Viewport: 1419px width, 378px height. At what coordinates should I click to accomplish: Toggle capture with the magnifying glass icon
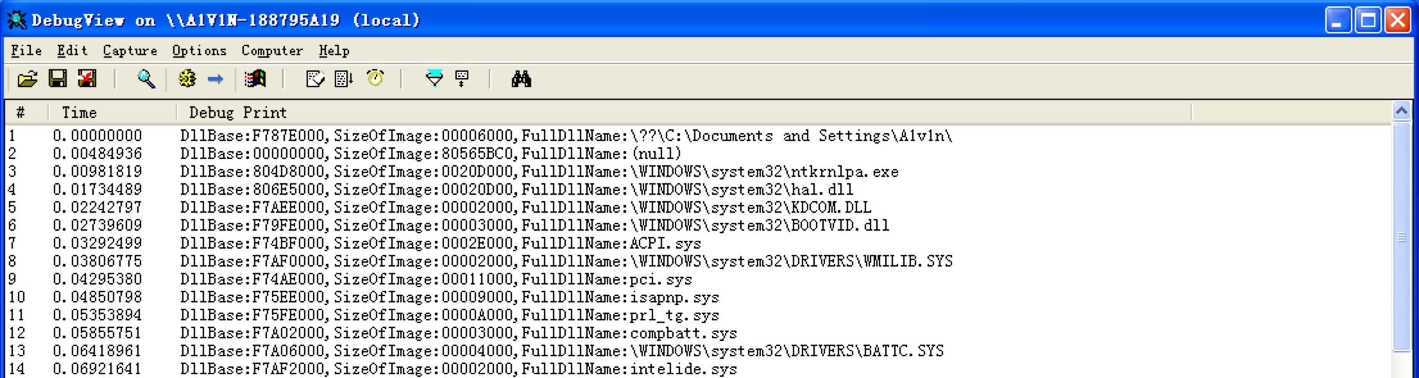[146, 79]
